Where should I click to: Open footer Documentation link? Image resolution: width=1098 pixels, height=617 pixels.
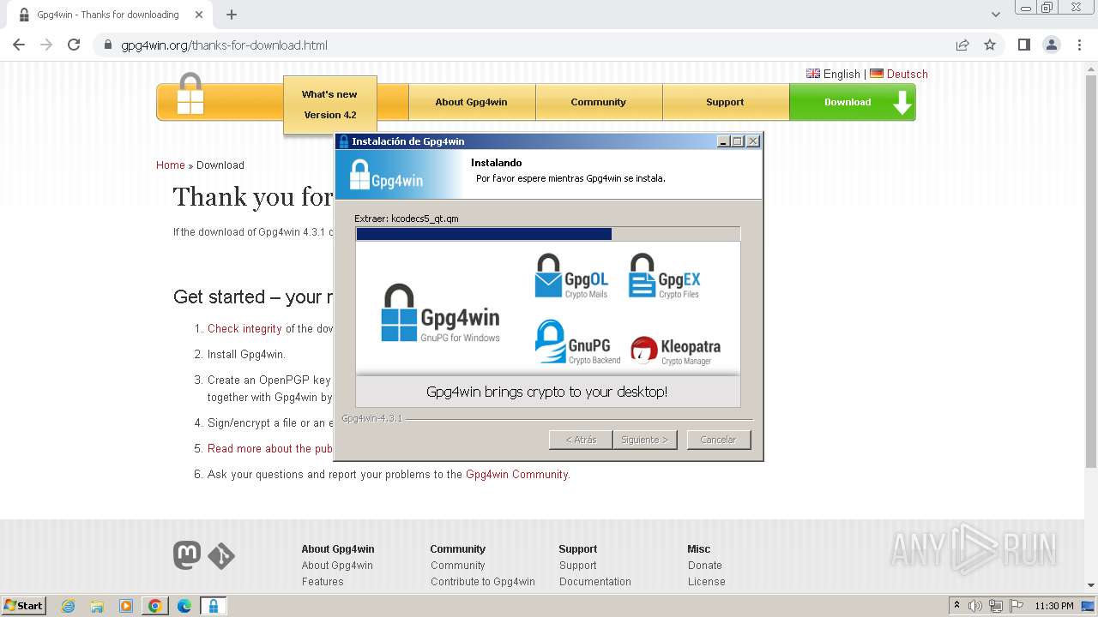[594, 582]
